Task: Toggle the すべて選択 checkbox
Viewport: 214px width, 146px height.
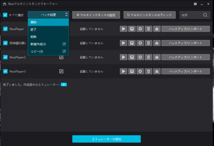Action: pyautogui.click(x=5, y=15)
